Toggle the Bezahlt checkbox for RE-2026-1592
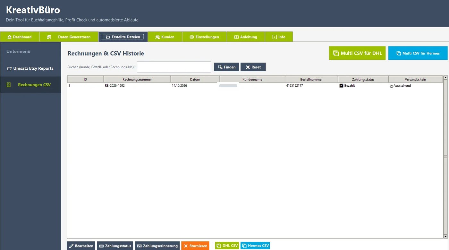This screenshot has height=250, width=449. click(x=341, y=86)
